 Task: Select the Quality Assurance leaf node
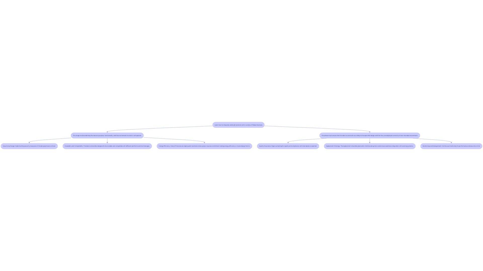click(x=288, y=146)
